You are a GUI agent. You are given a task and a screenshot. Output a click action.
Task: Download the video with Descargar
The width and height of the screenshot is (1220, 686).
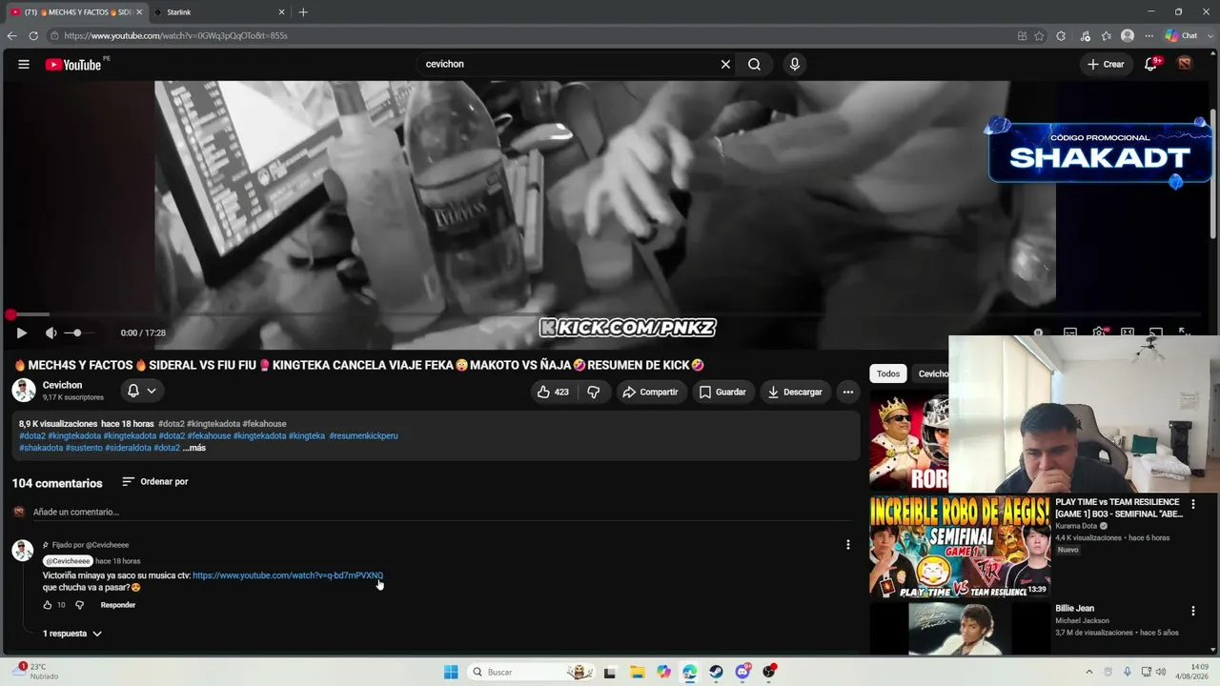tap(795, 392)
